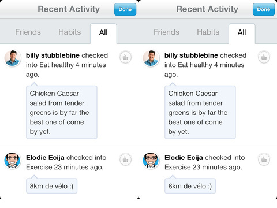Open Elodie Ecija's avatar in left panel
Screen dimensions: 277x208
coord(13,161)
